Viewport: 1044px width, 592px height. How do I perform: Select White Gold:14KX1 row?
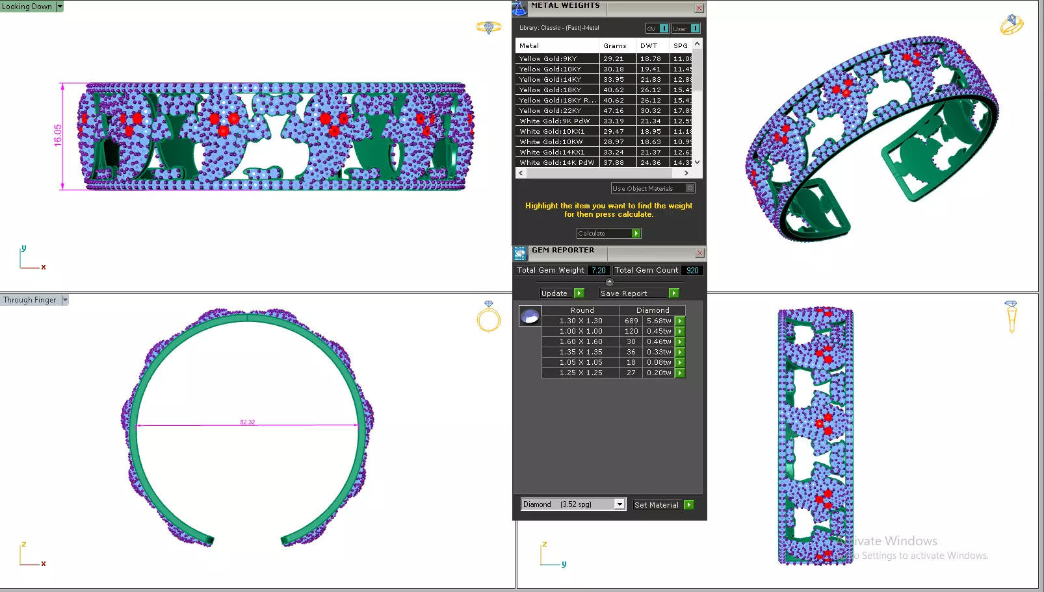[604, 153]
